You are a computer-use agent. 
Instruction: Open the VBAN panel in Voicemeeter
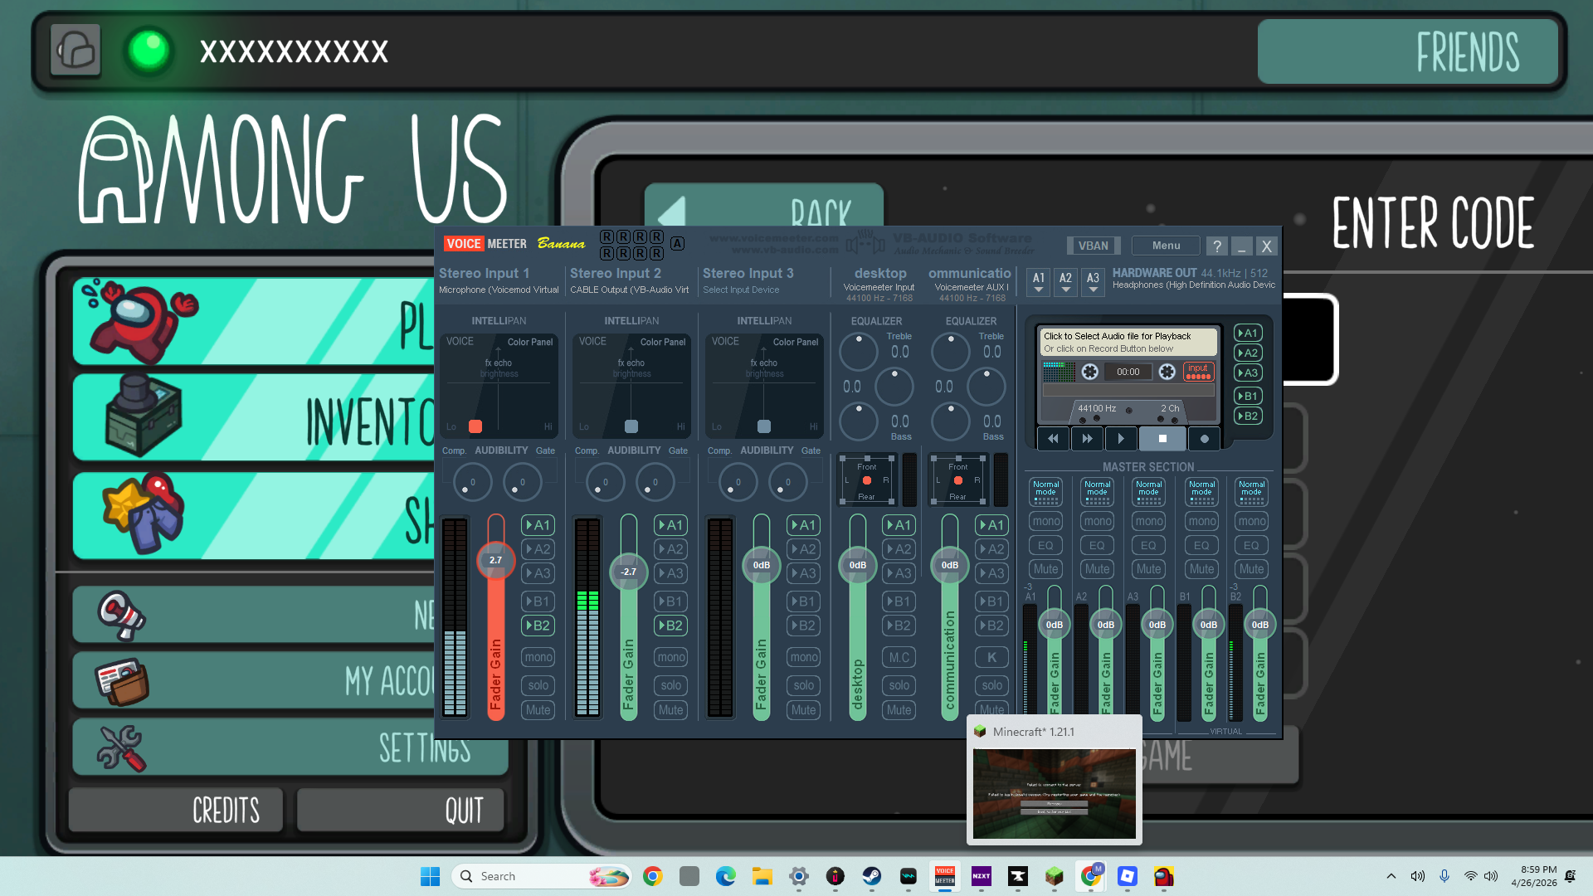tap(1093, 246)
